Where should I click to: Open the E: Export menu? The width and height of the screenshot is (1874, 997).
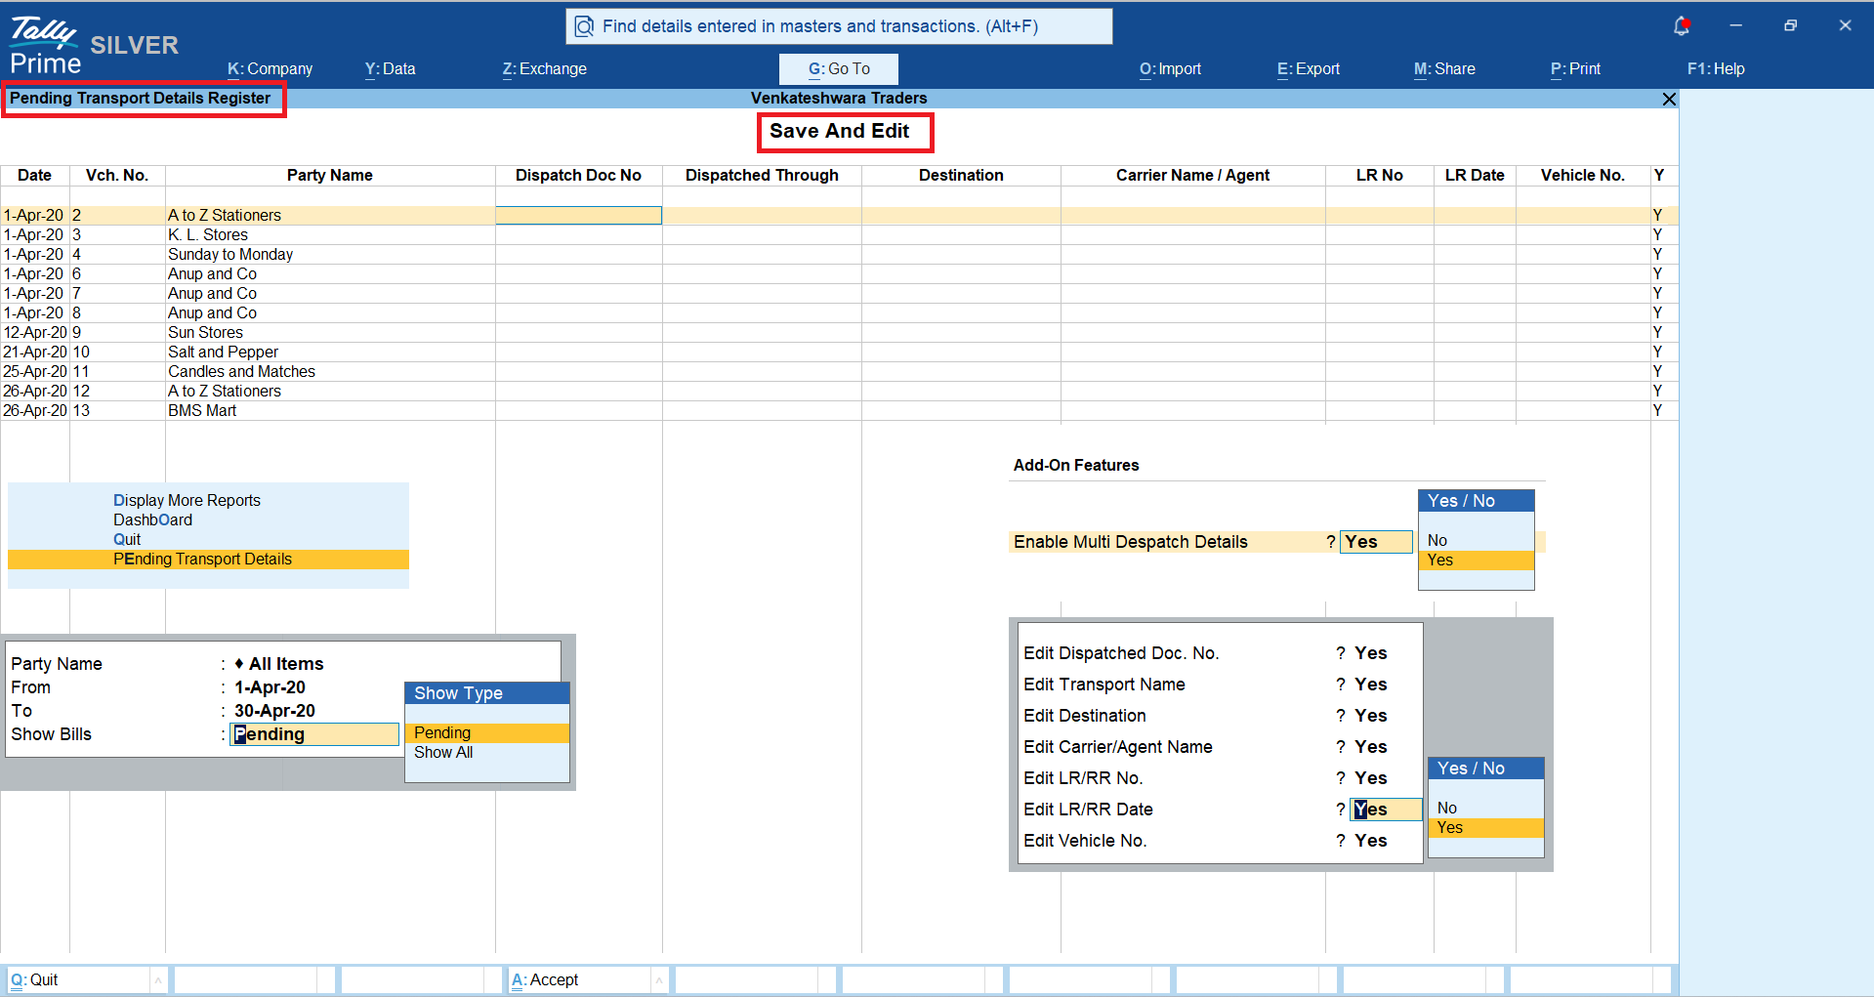[x=1309, y=69]
